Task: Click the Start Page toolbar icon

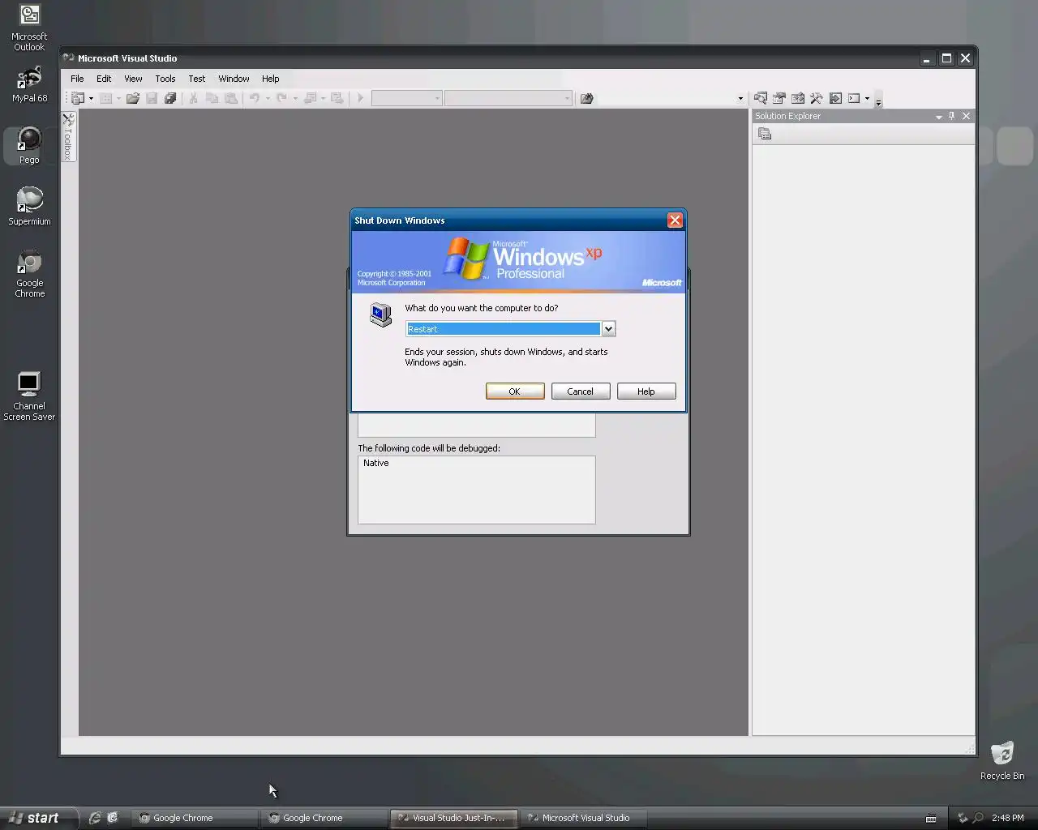Action: [835, 98]
